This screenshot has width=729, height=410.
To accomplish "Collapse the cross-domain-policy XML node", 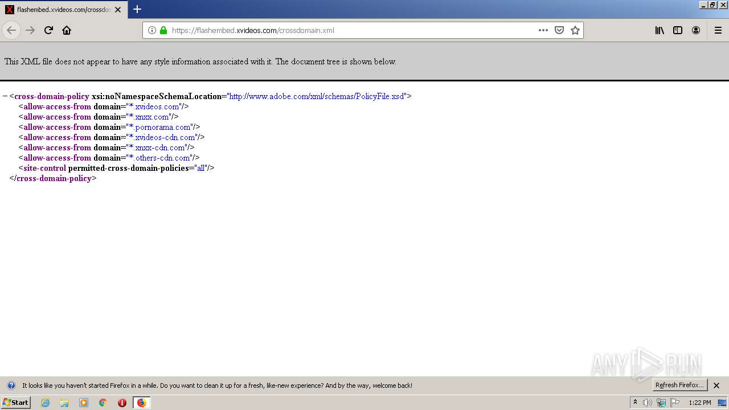I will click(5, 96).
